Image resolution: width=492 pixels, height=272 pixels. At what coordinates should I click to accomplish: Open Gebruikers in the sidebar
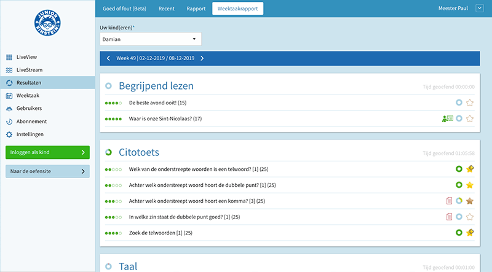29,109
